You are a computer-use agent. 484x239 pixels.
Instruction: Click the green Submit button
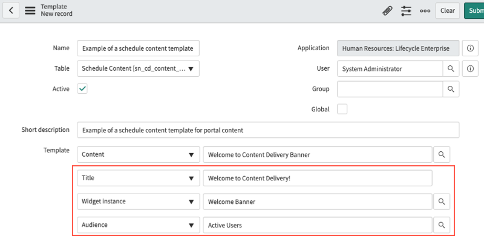474,11
